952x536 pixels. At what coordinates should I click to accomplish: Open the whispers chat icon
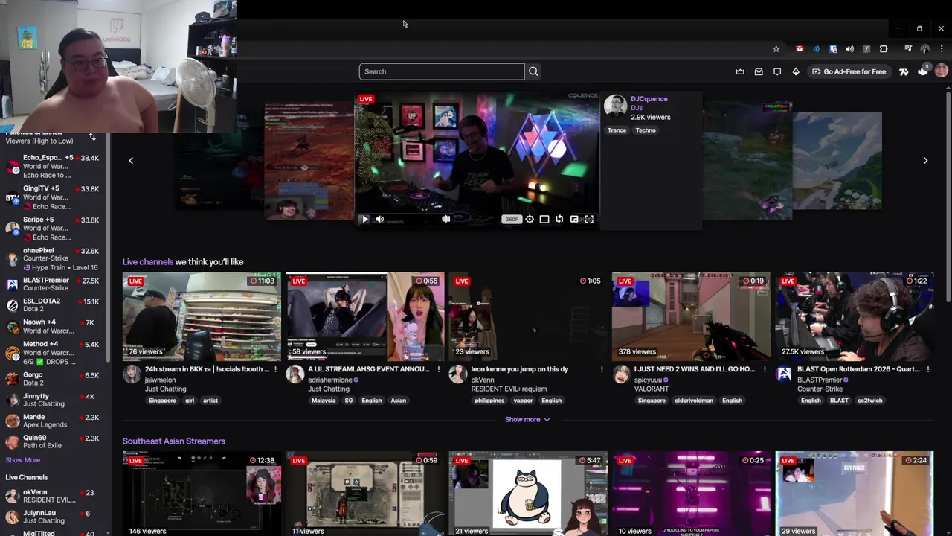pyautogui.click(x=777, y=71)
